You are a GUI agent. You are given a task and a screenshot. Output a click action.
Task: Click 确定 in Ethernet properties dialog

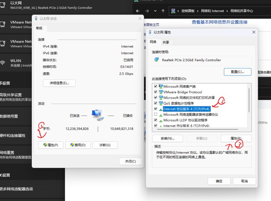(219, 181)
